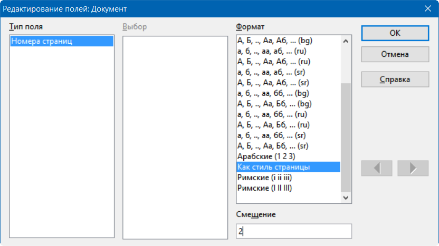Choose the Римские (i ii iii) lowercase format

tap(264, 178)
